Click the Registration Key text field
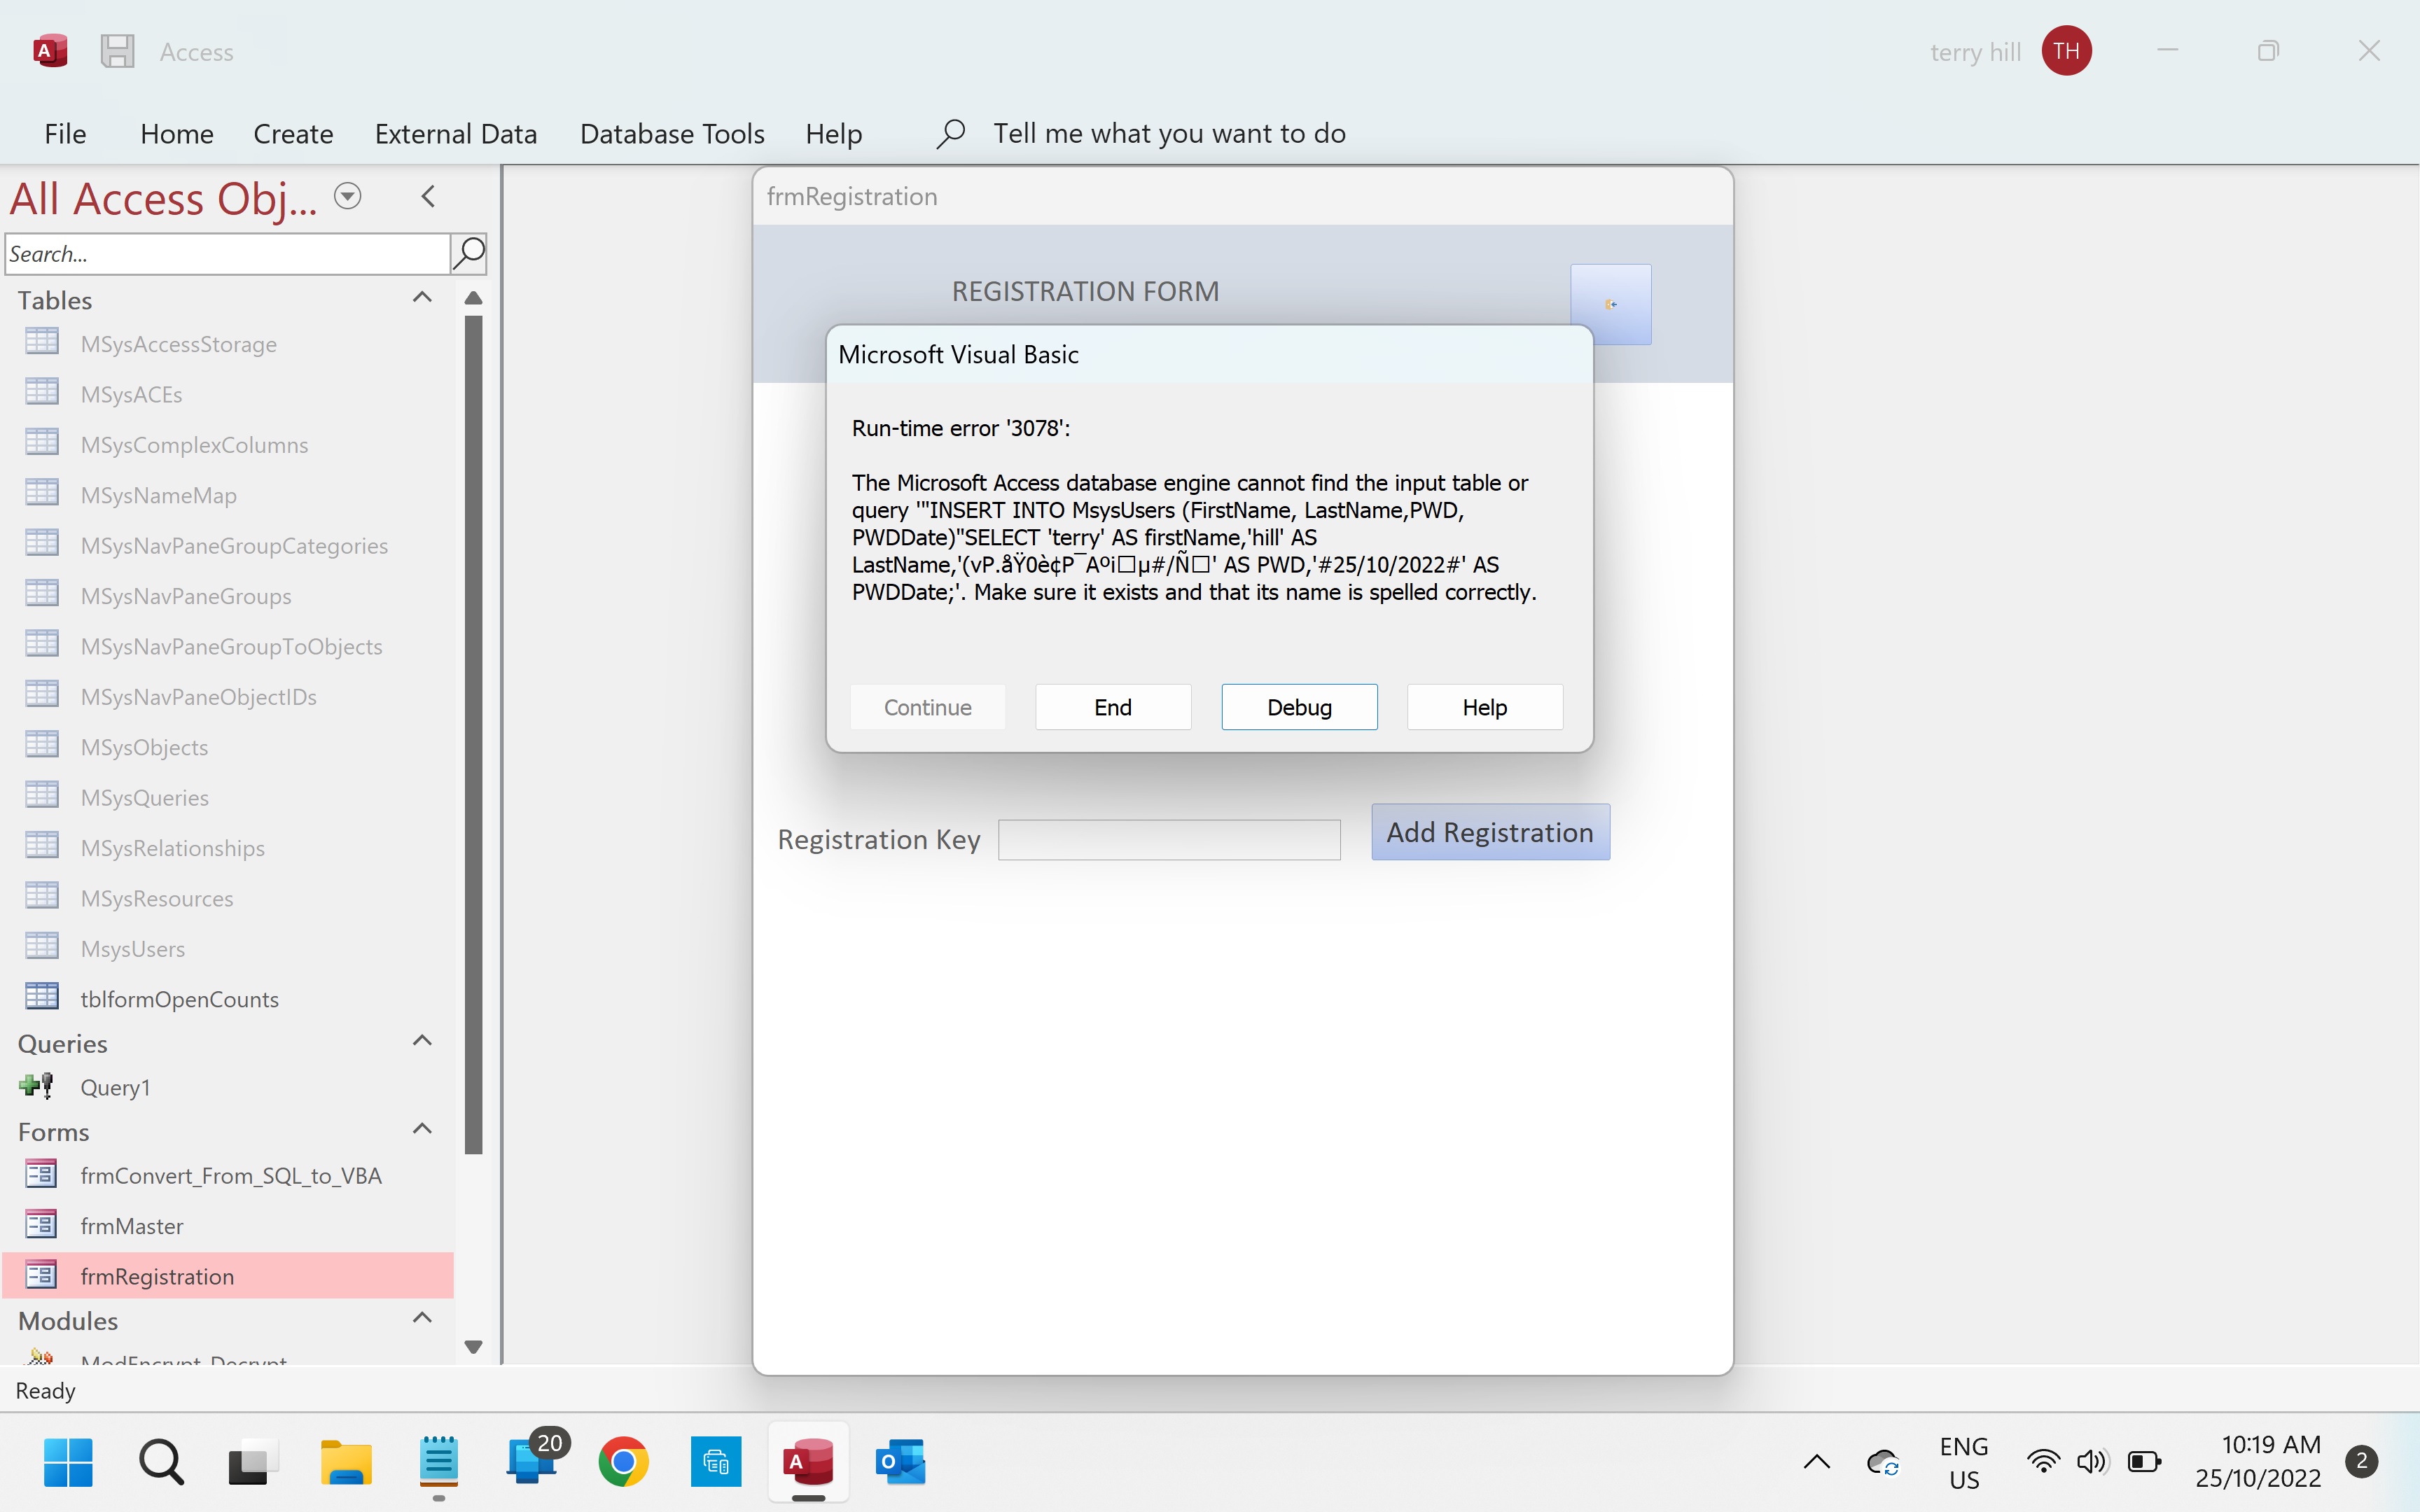Screen dimensions: 2420x1512 [x=1169, y=840]
